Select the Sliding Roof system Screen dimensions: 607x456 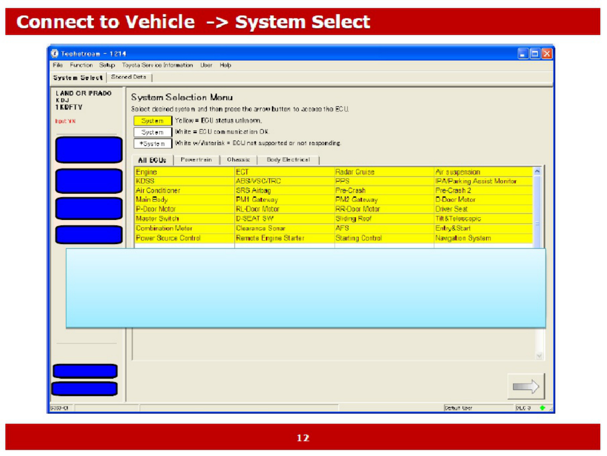(x=384, y=219)
